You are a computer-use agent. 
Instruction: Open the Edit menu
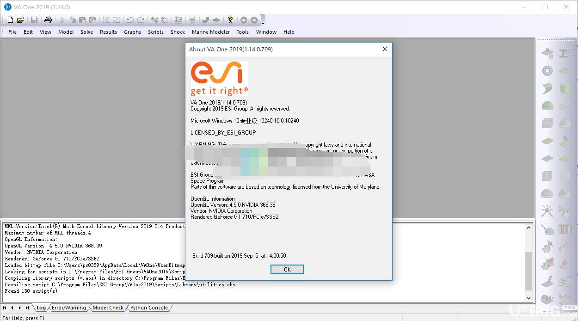[28, 32]
